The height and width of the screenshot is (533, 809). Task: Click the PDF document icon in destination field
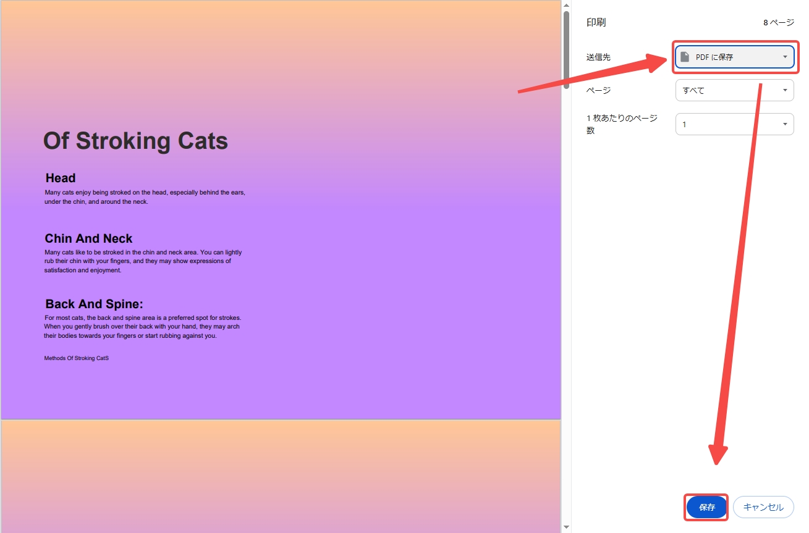pyautogui.click(x=685, y=57)
